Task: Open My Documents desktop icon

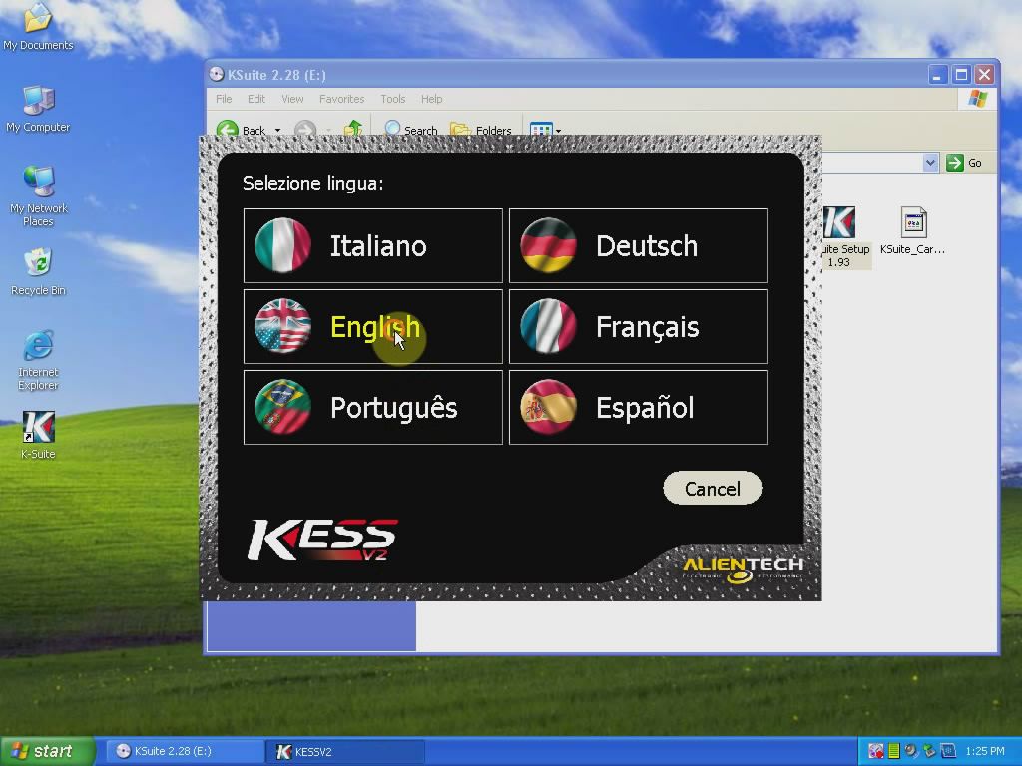Action: [x=38, y=26]
